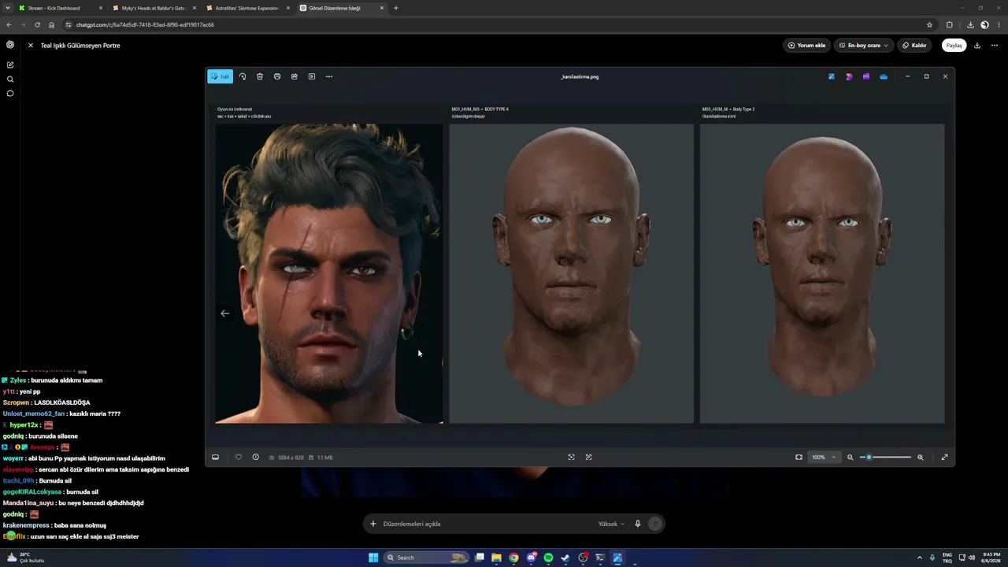1008x567 pixels.
Task: Click the Paylaş button
Action: coord(954,46)
